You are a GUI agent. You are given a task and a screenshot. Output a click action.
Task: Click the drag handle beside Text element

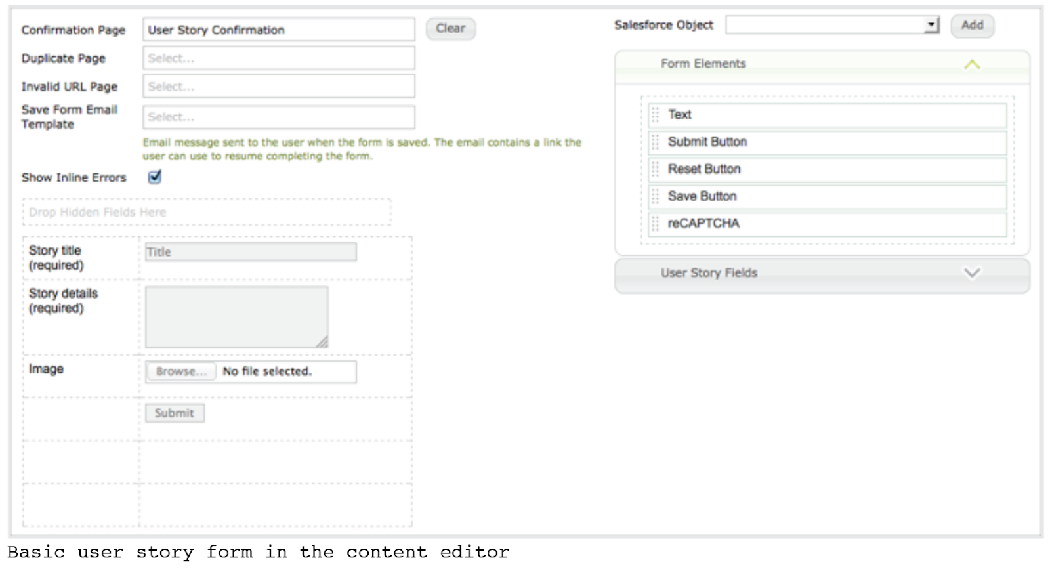tap(655, 115)
